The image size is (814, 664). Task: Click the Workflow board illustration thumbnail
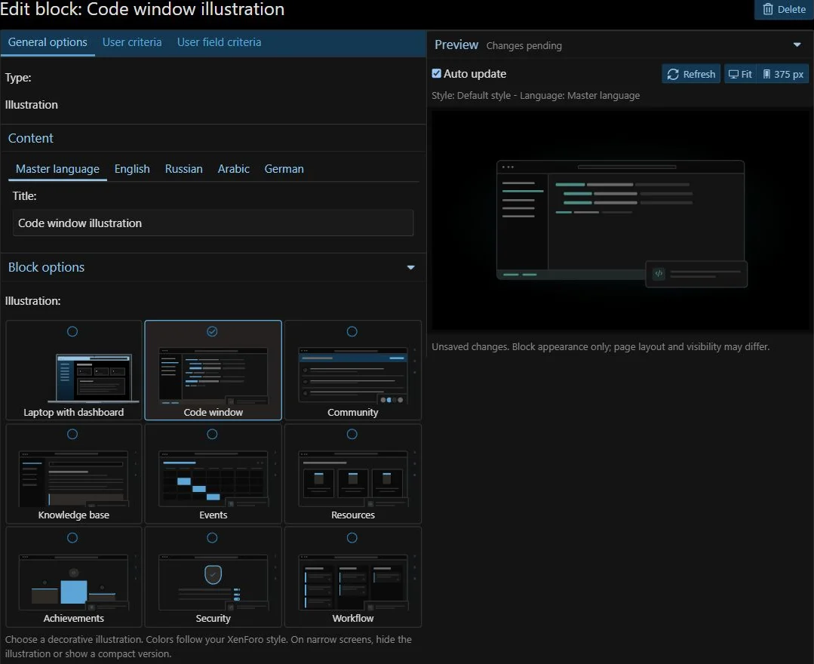pyautogui.click(x=353, y=583)
